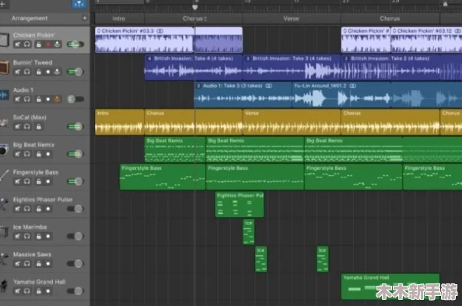Open takes menu on British Invasion Take 2

tap(347, 58)
